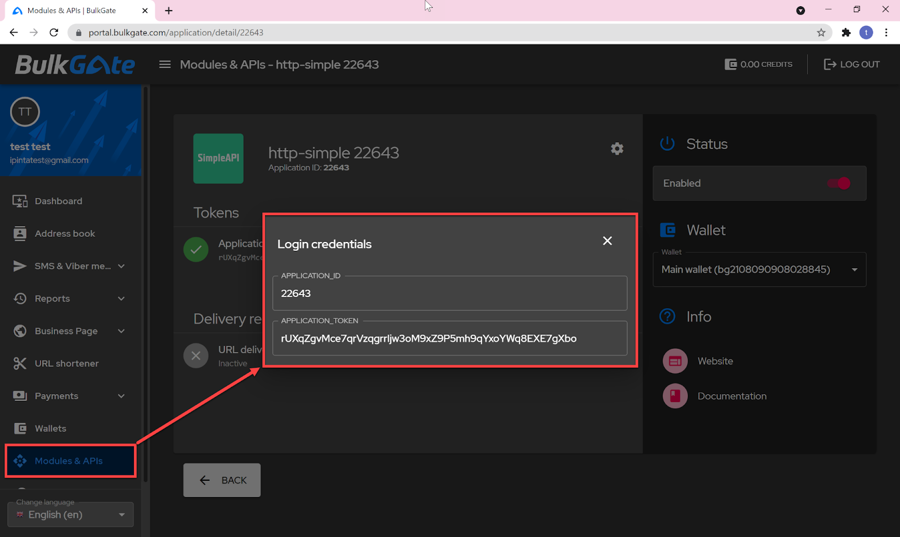
Task: Select the Modules & APIs | BulkGate tab
Action: click(x=79, y=11)
